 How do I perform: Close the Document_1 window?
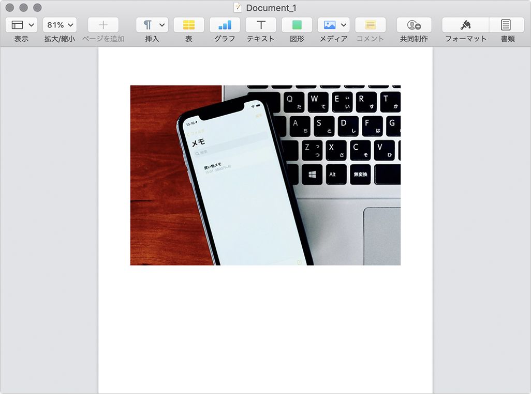pos(10,7)
